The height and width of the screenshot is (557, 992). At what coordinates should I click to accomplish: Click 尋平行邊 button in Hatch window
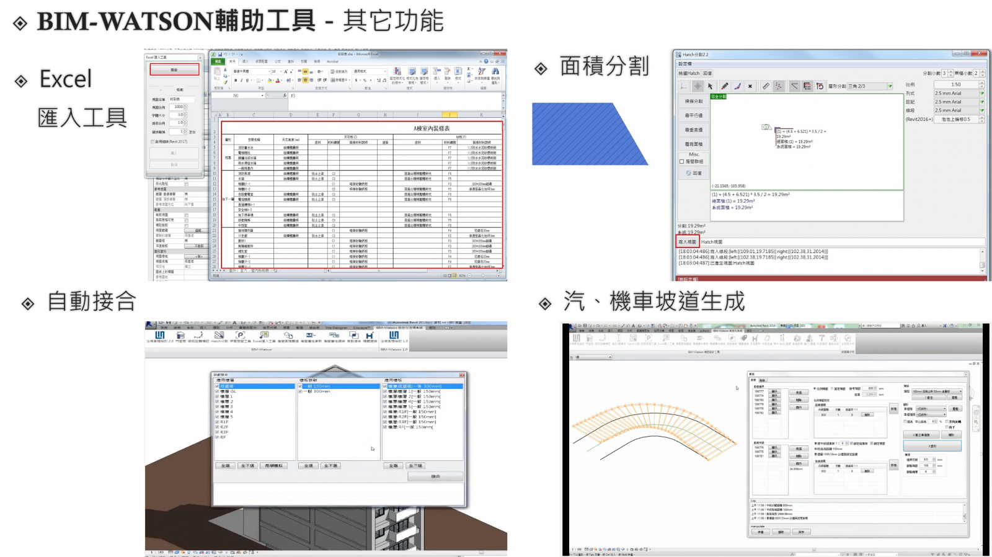pyautogui.click(x=694, y=115)
